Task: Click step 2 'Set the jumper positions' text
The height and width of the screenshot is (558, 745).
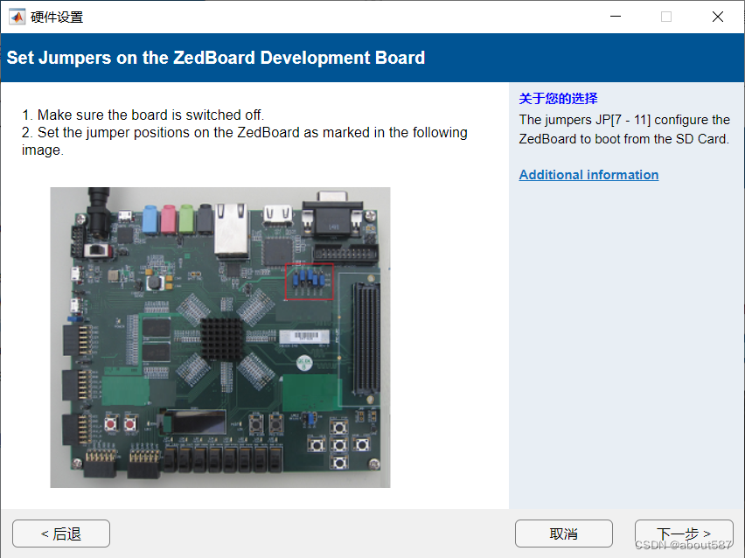Action: tap(245, 141)
